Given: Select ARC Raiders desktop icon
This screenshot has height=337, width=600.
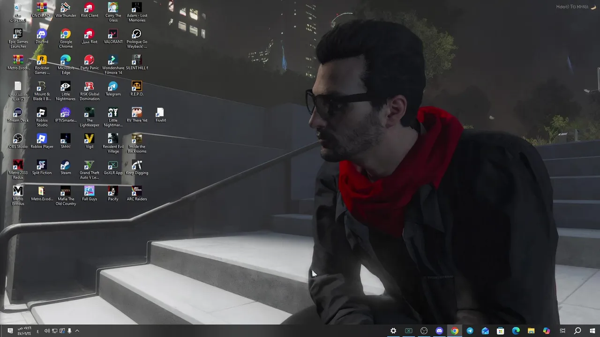Looking at the screenshot, I should click(136, 194).
